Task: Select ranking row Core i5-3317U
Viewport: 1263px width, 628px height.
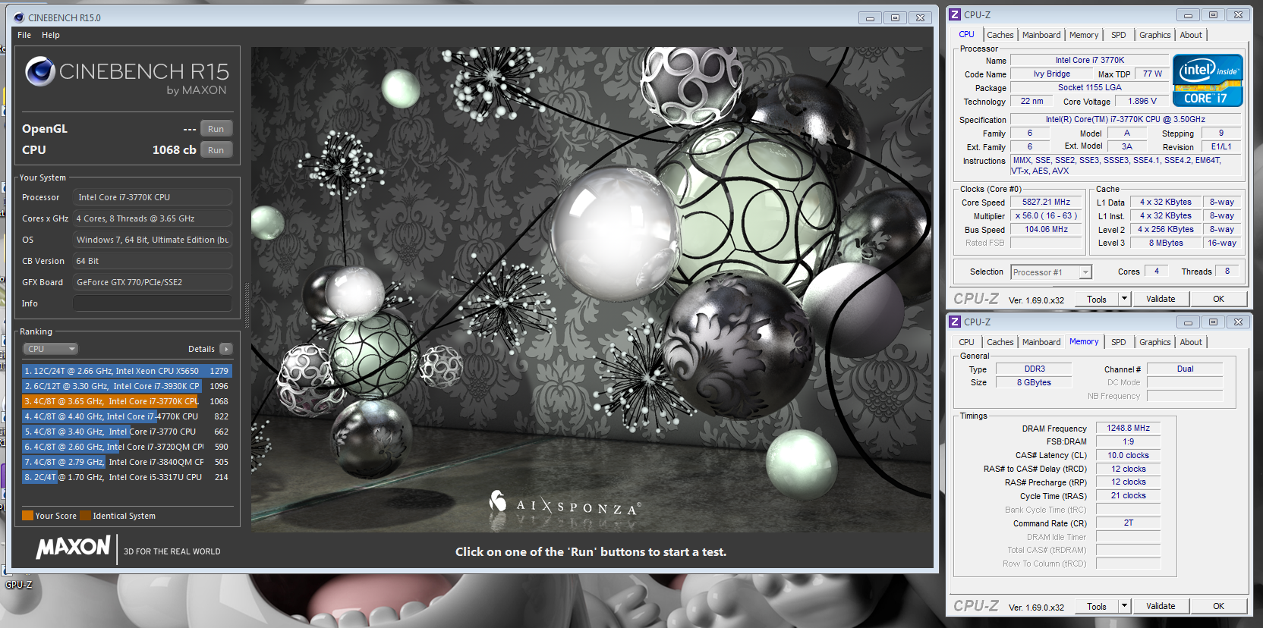Action: [x=127, y=477]
